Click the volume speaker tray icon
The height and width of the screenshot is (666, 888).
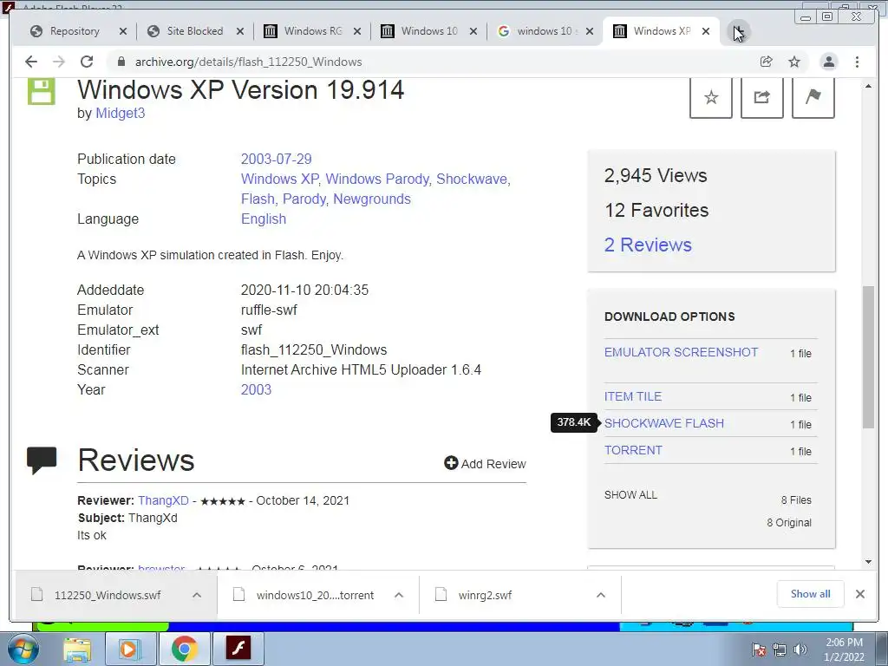(800, 650)
